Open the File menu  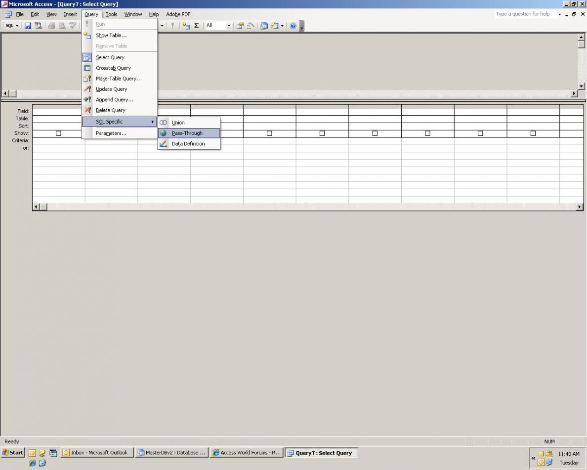pos(19,14)
